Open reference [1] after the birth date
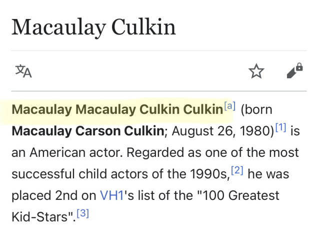 coord(281,127)
